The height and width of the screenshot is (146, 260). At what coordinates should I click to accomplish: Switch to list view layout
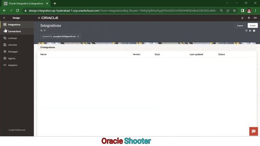tap(250, 31)
